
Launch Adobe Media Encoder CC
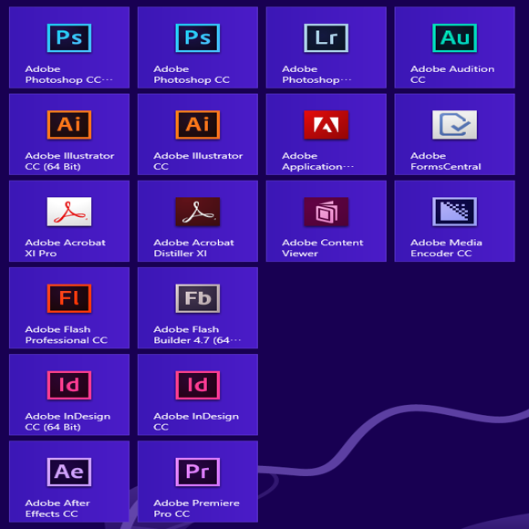[x=455, y=221]
